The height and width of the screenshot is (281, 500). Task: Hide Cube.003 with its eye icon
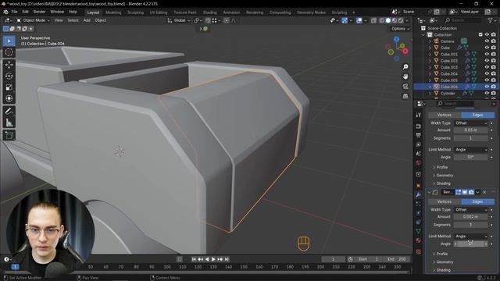pos(487,67)
